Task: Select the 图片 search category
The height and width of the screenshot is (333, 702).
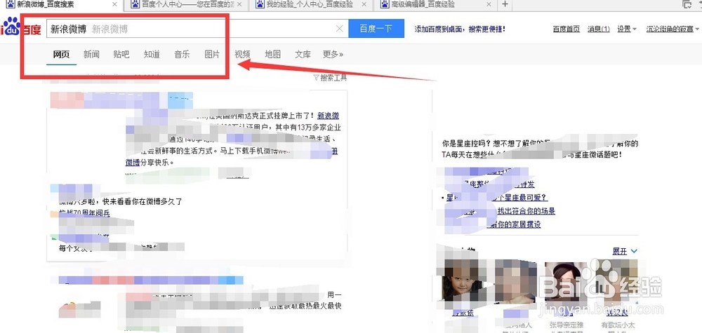Action: pos(212,55)
